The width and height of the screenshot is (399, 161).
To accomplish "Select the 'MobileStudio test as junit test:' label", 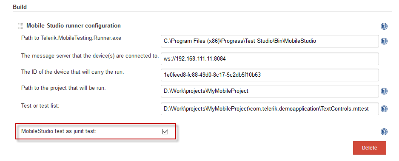I will (x=59, y=131).
